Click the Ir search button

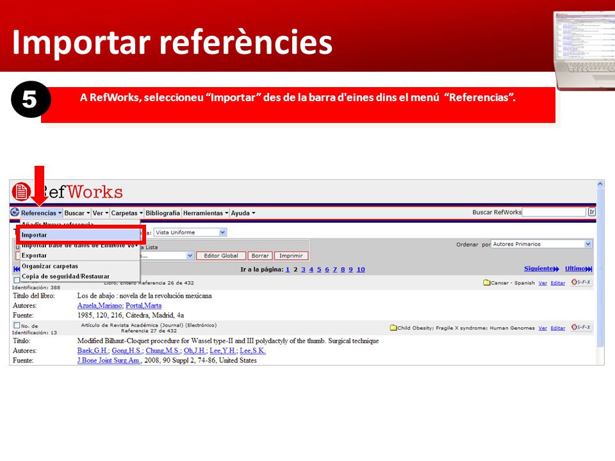coord(591,212)
